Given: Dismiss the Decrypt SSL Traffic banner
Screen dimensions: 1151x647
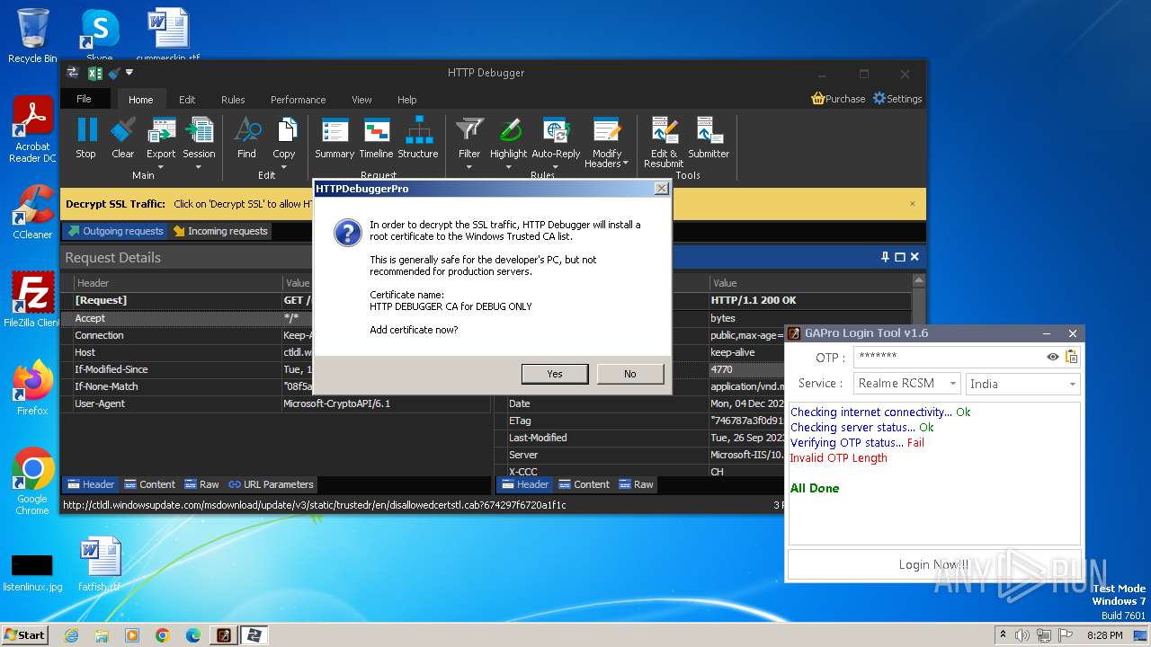Looking at the screenshot, I should (912, 204).
